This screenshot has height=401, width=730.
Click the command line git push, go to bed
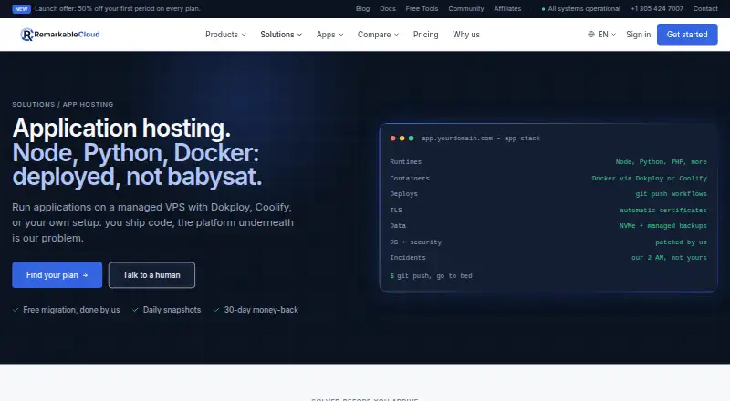431,276
